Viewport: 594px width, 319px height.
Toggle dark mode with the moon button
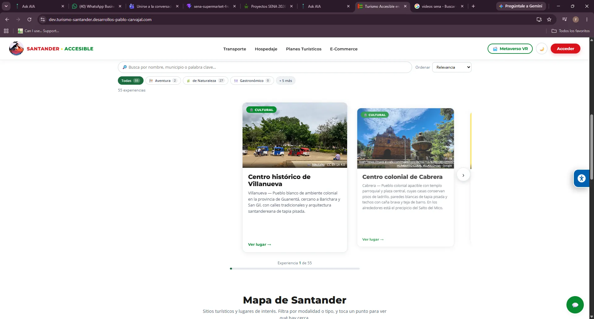[542, 49]
